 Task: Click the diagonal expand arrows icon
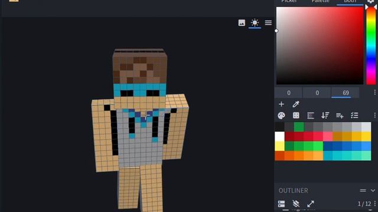[311, 204]
